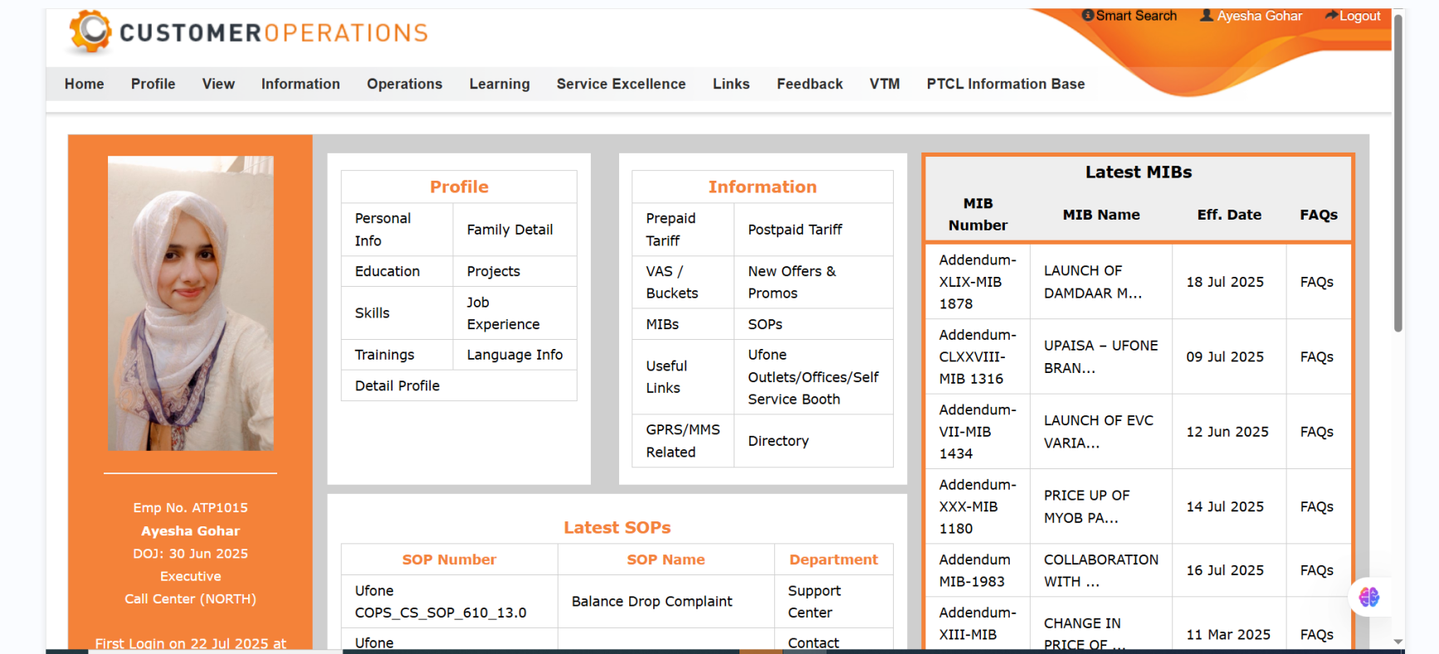Click COLLABORATION WITH ... MIB name
This screenshot has height=654, width=1439.
point(1101,570)
